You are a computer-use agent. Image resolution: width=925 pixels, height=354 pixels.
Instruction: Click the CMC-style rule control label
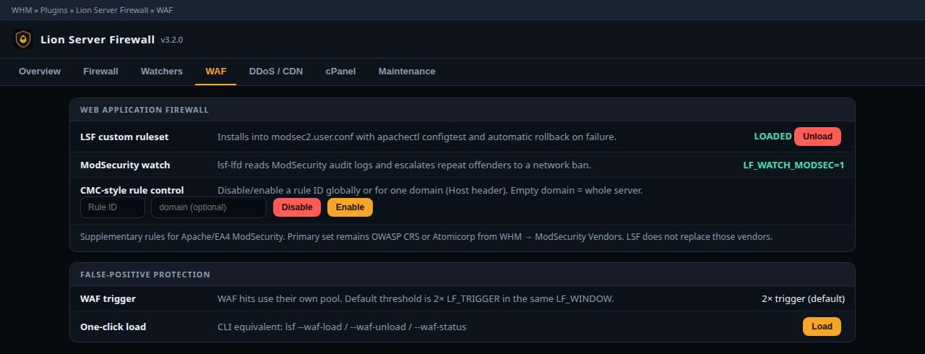132,191
